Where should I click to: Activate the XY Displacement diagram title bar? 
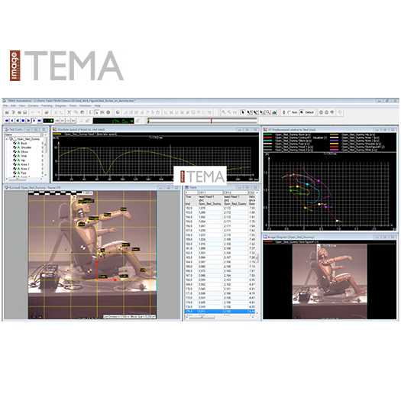click(x=331, y=130)
